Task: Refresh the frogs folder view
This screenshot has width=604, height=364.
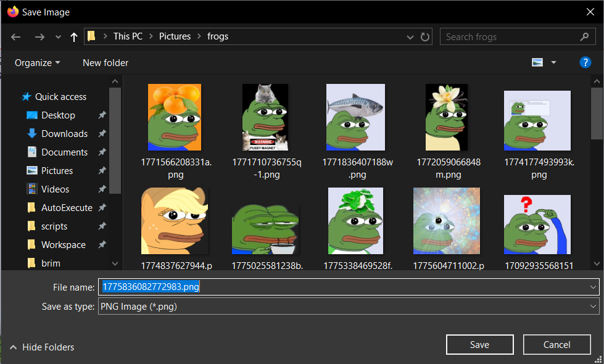Action: 425,37
